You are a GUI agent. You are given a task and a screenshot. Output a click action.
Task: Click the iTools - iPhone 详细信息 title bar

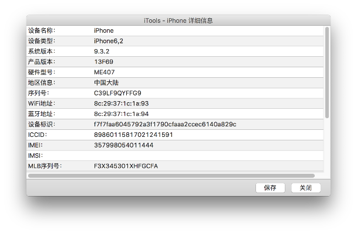(178, 20)
